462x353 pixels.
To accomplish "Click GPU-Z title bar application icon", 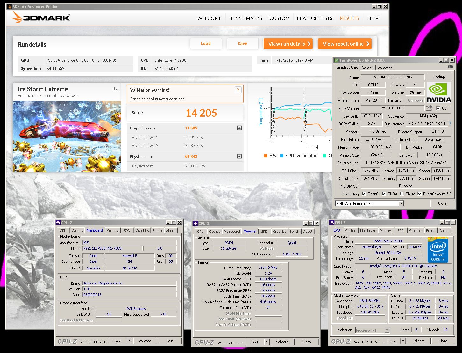I will (336, 60).
